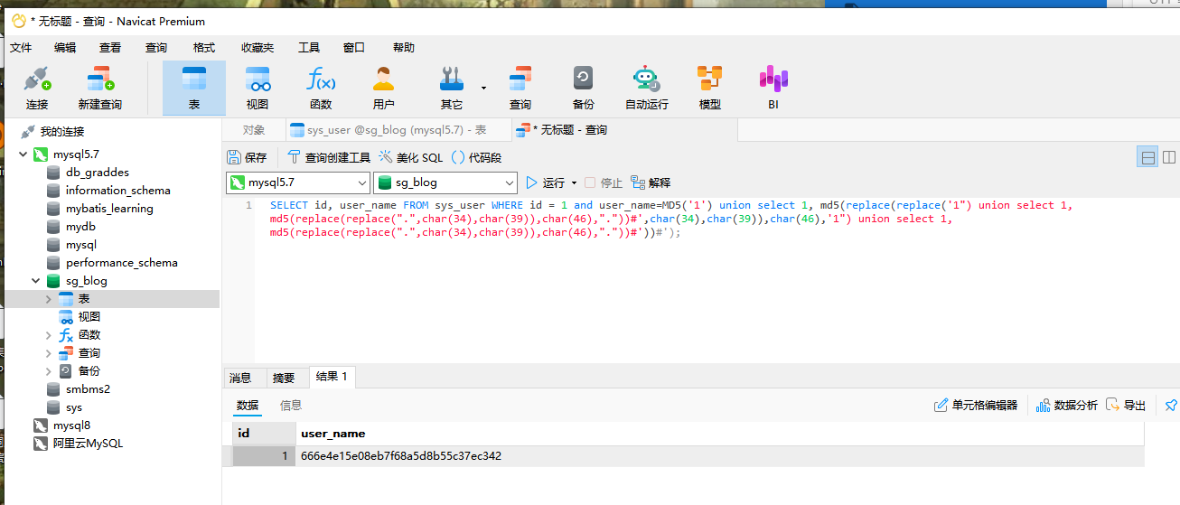Open the 单元格编辑器 cell editor
The width and height of the screenshot is (1180, 505).
pos(976,406)
